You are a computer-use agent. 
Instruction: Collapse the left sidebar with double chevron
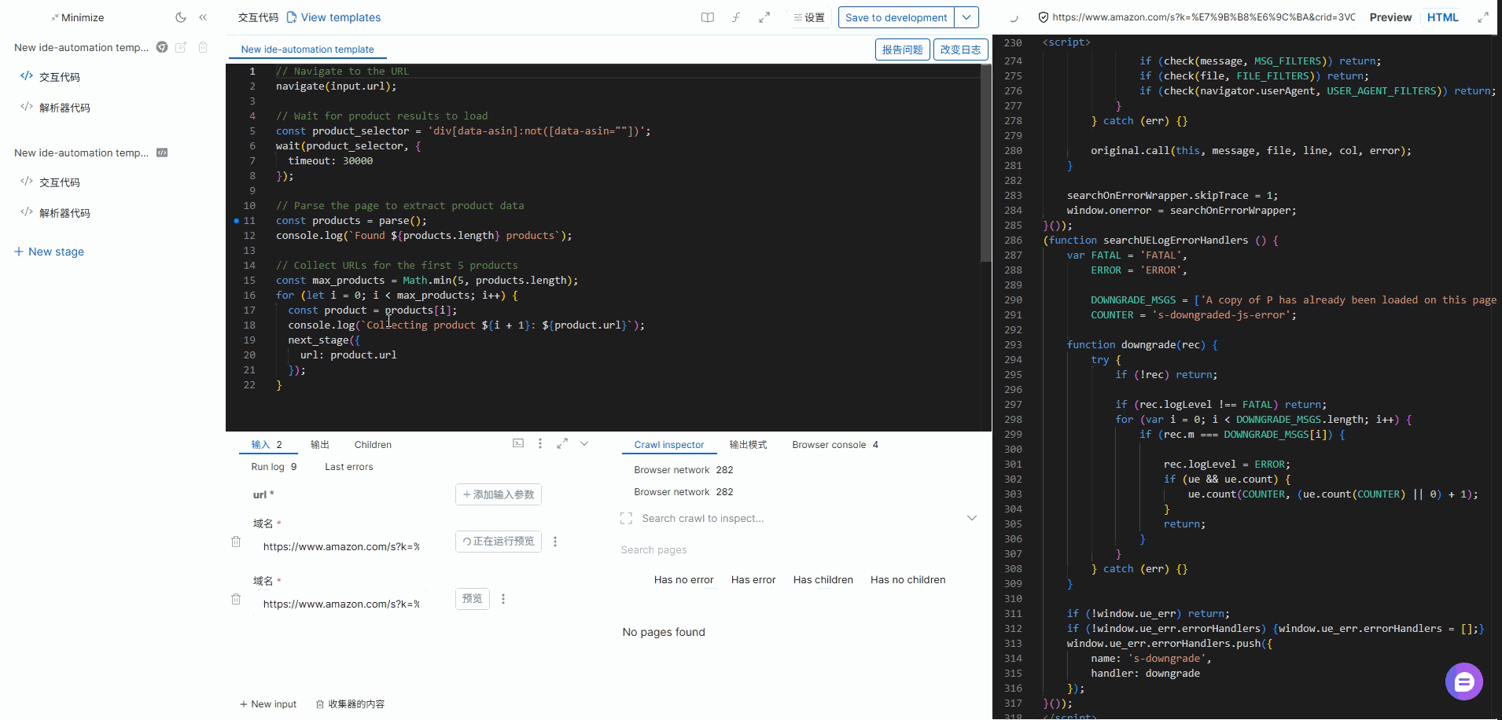203,17
